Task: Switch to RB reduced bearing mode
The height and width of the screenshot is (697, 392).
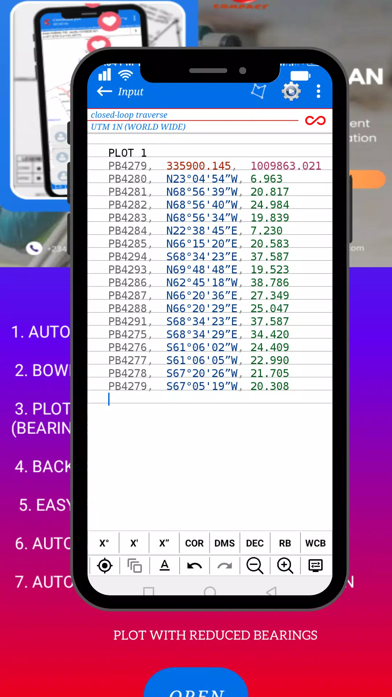Action: click(x=285, y=543)
